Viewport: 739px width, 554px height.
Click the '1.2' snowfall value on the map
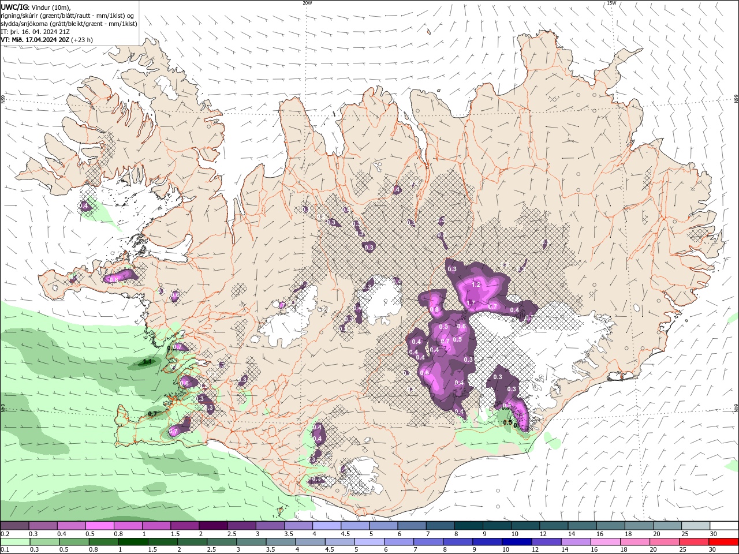click(x=476, y=285)
